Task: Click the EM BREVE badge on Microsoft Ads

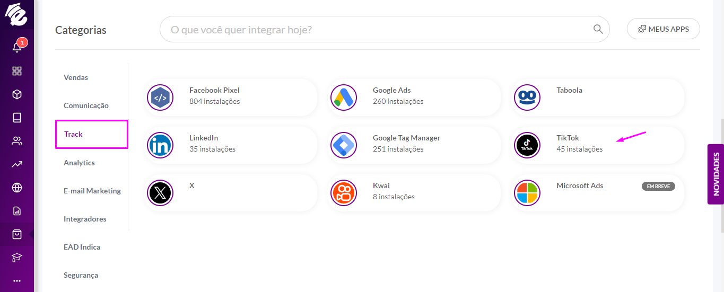Action: pos(658,187)
